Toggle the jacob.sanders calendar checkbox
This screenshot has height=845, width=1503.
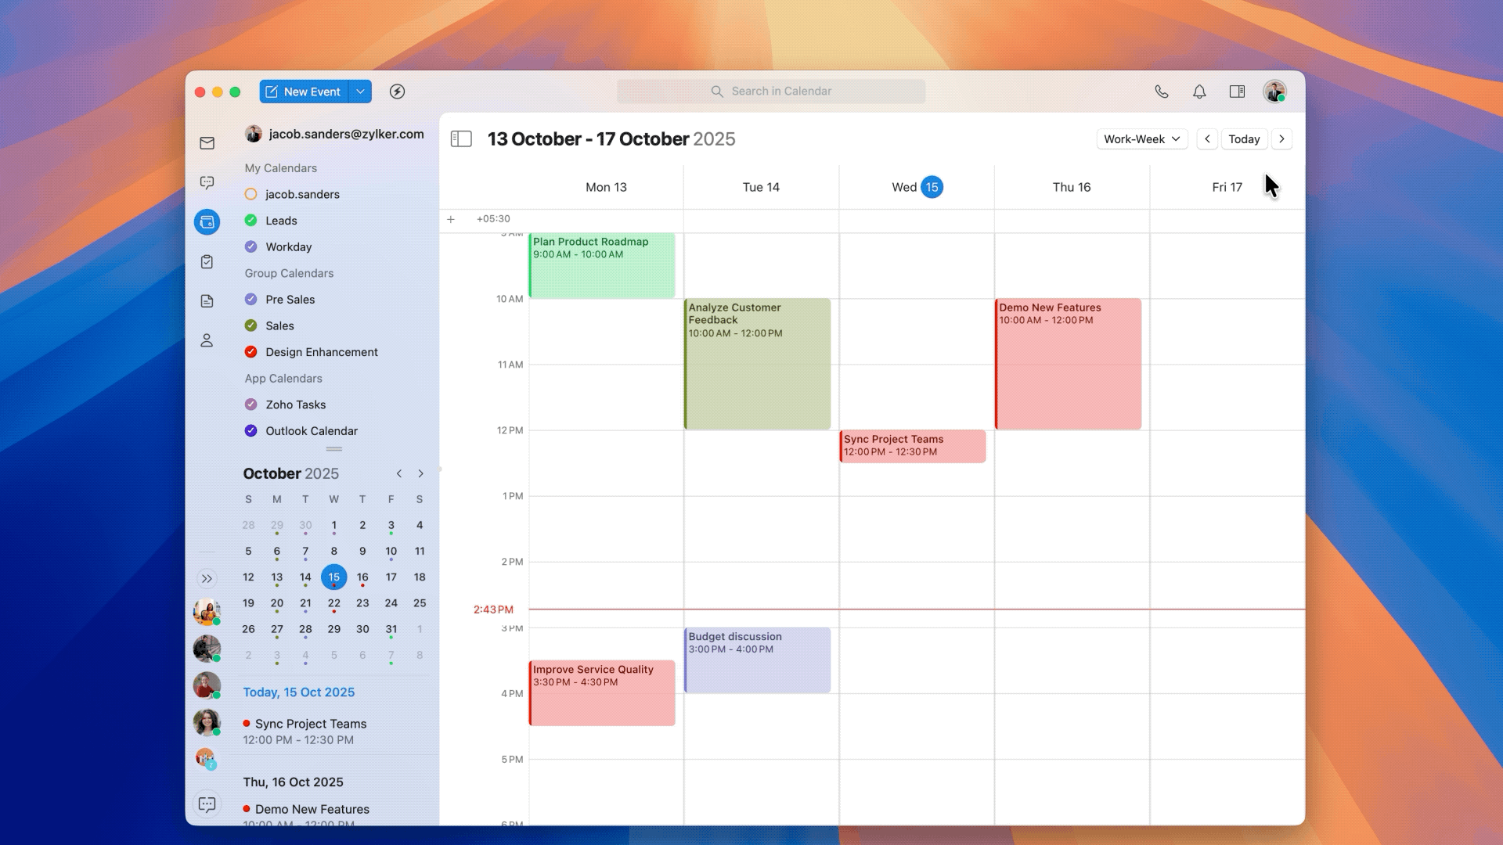pyautogui.click(x=250, y=194)
